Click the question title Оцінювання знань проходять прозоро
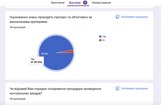This screenshot has height=105, width=161. click(51, 19)
